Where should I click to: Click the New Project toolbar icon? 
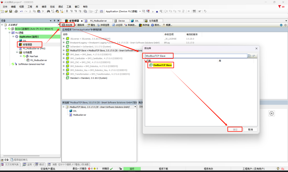click(2, 11)
